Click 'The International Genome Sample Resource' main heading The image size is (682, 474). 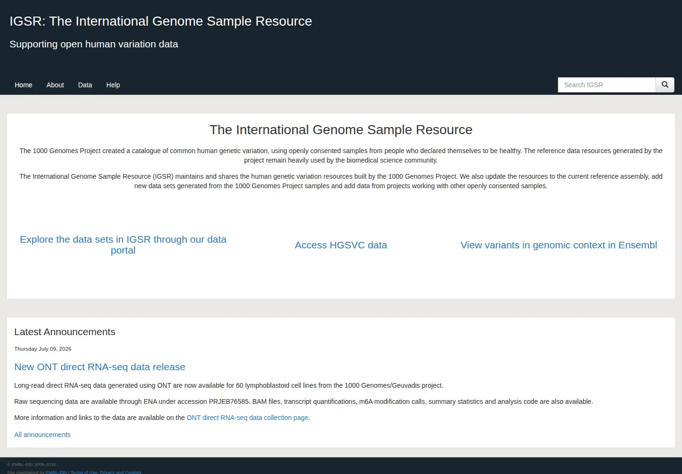pos(341,130)
